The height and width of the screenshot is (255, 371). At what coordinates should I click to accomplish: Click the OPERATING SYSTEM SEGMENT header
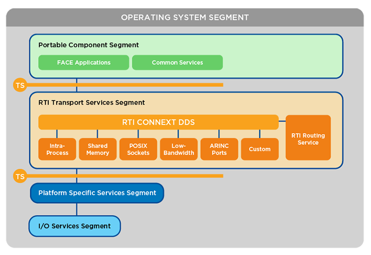pyautogui.click(x=185, y=18)
